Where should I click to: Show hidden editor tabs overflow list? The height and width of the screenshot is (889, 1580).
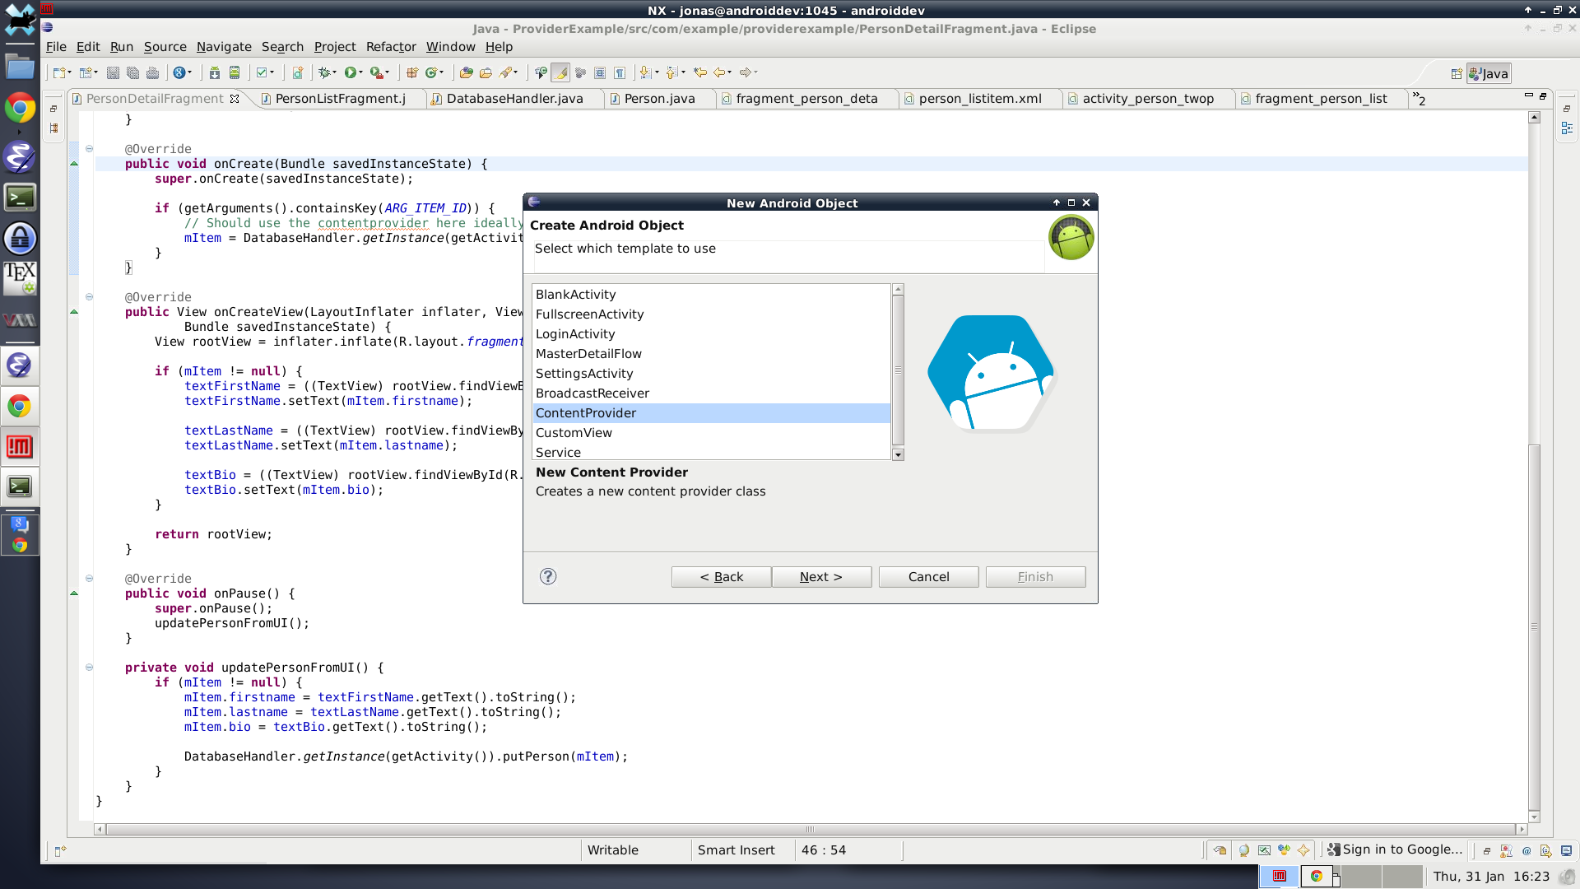(1419, 99)
